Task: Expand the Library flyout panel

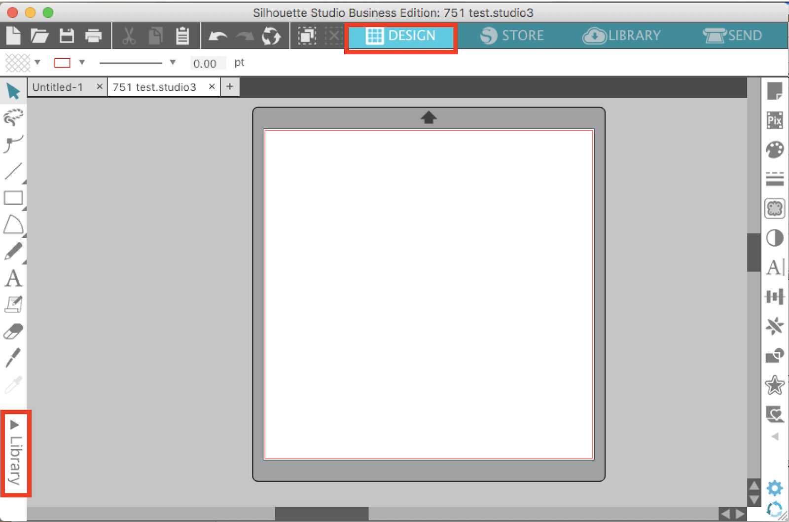Action: point(16,454)
